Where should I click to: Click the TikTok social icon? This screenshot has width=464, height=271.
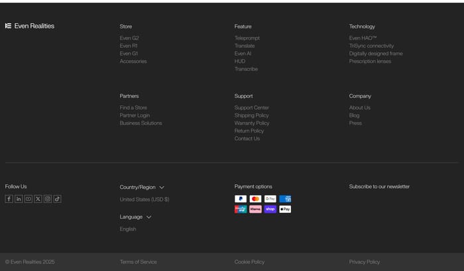tap(57, 199)
